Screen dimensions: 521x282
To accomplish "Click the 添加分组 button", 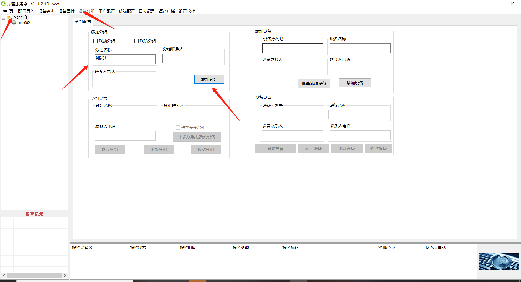I will click(209, 80).
